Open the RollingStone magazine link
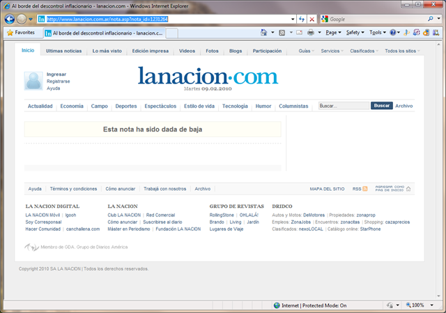This screenshot has width=446, height=313. (222, 215)
